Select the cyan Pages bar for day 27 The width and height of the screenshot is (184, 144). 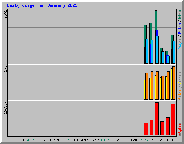tap(152, 52)
